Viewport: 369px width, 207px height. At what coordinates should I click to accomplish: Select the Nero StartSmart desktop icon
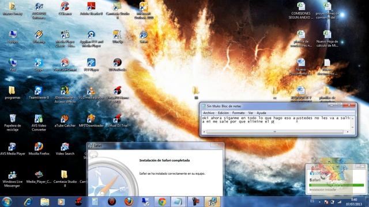(65, 65)
